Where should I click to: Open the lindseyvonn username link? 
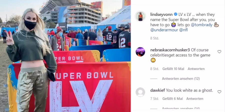[x=161, y=15]
